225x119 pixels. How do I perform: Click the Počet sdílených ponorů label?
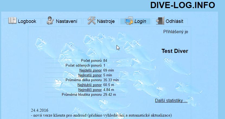tap(84, 65)
